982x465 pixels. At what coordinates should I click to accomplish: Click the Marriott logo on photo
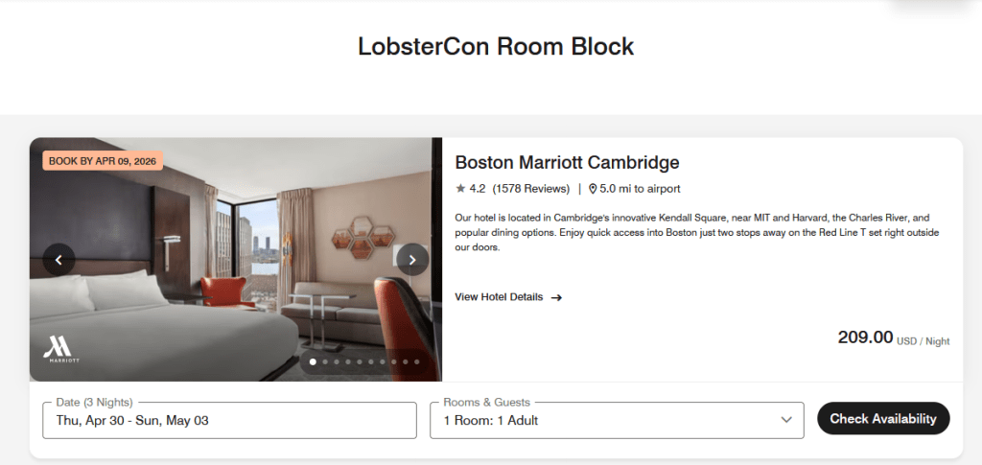[x=61, y=350]
